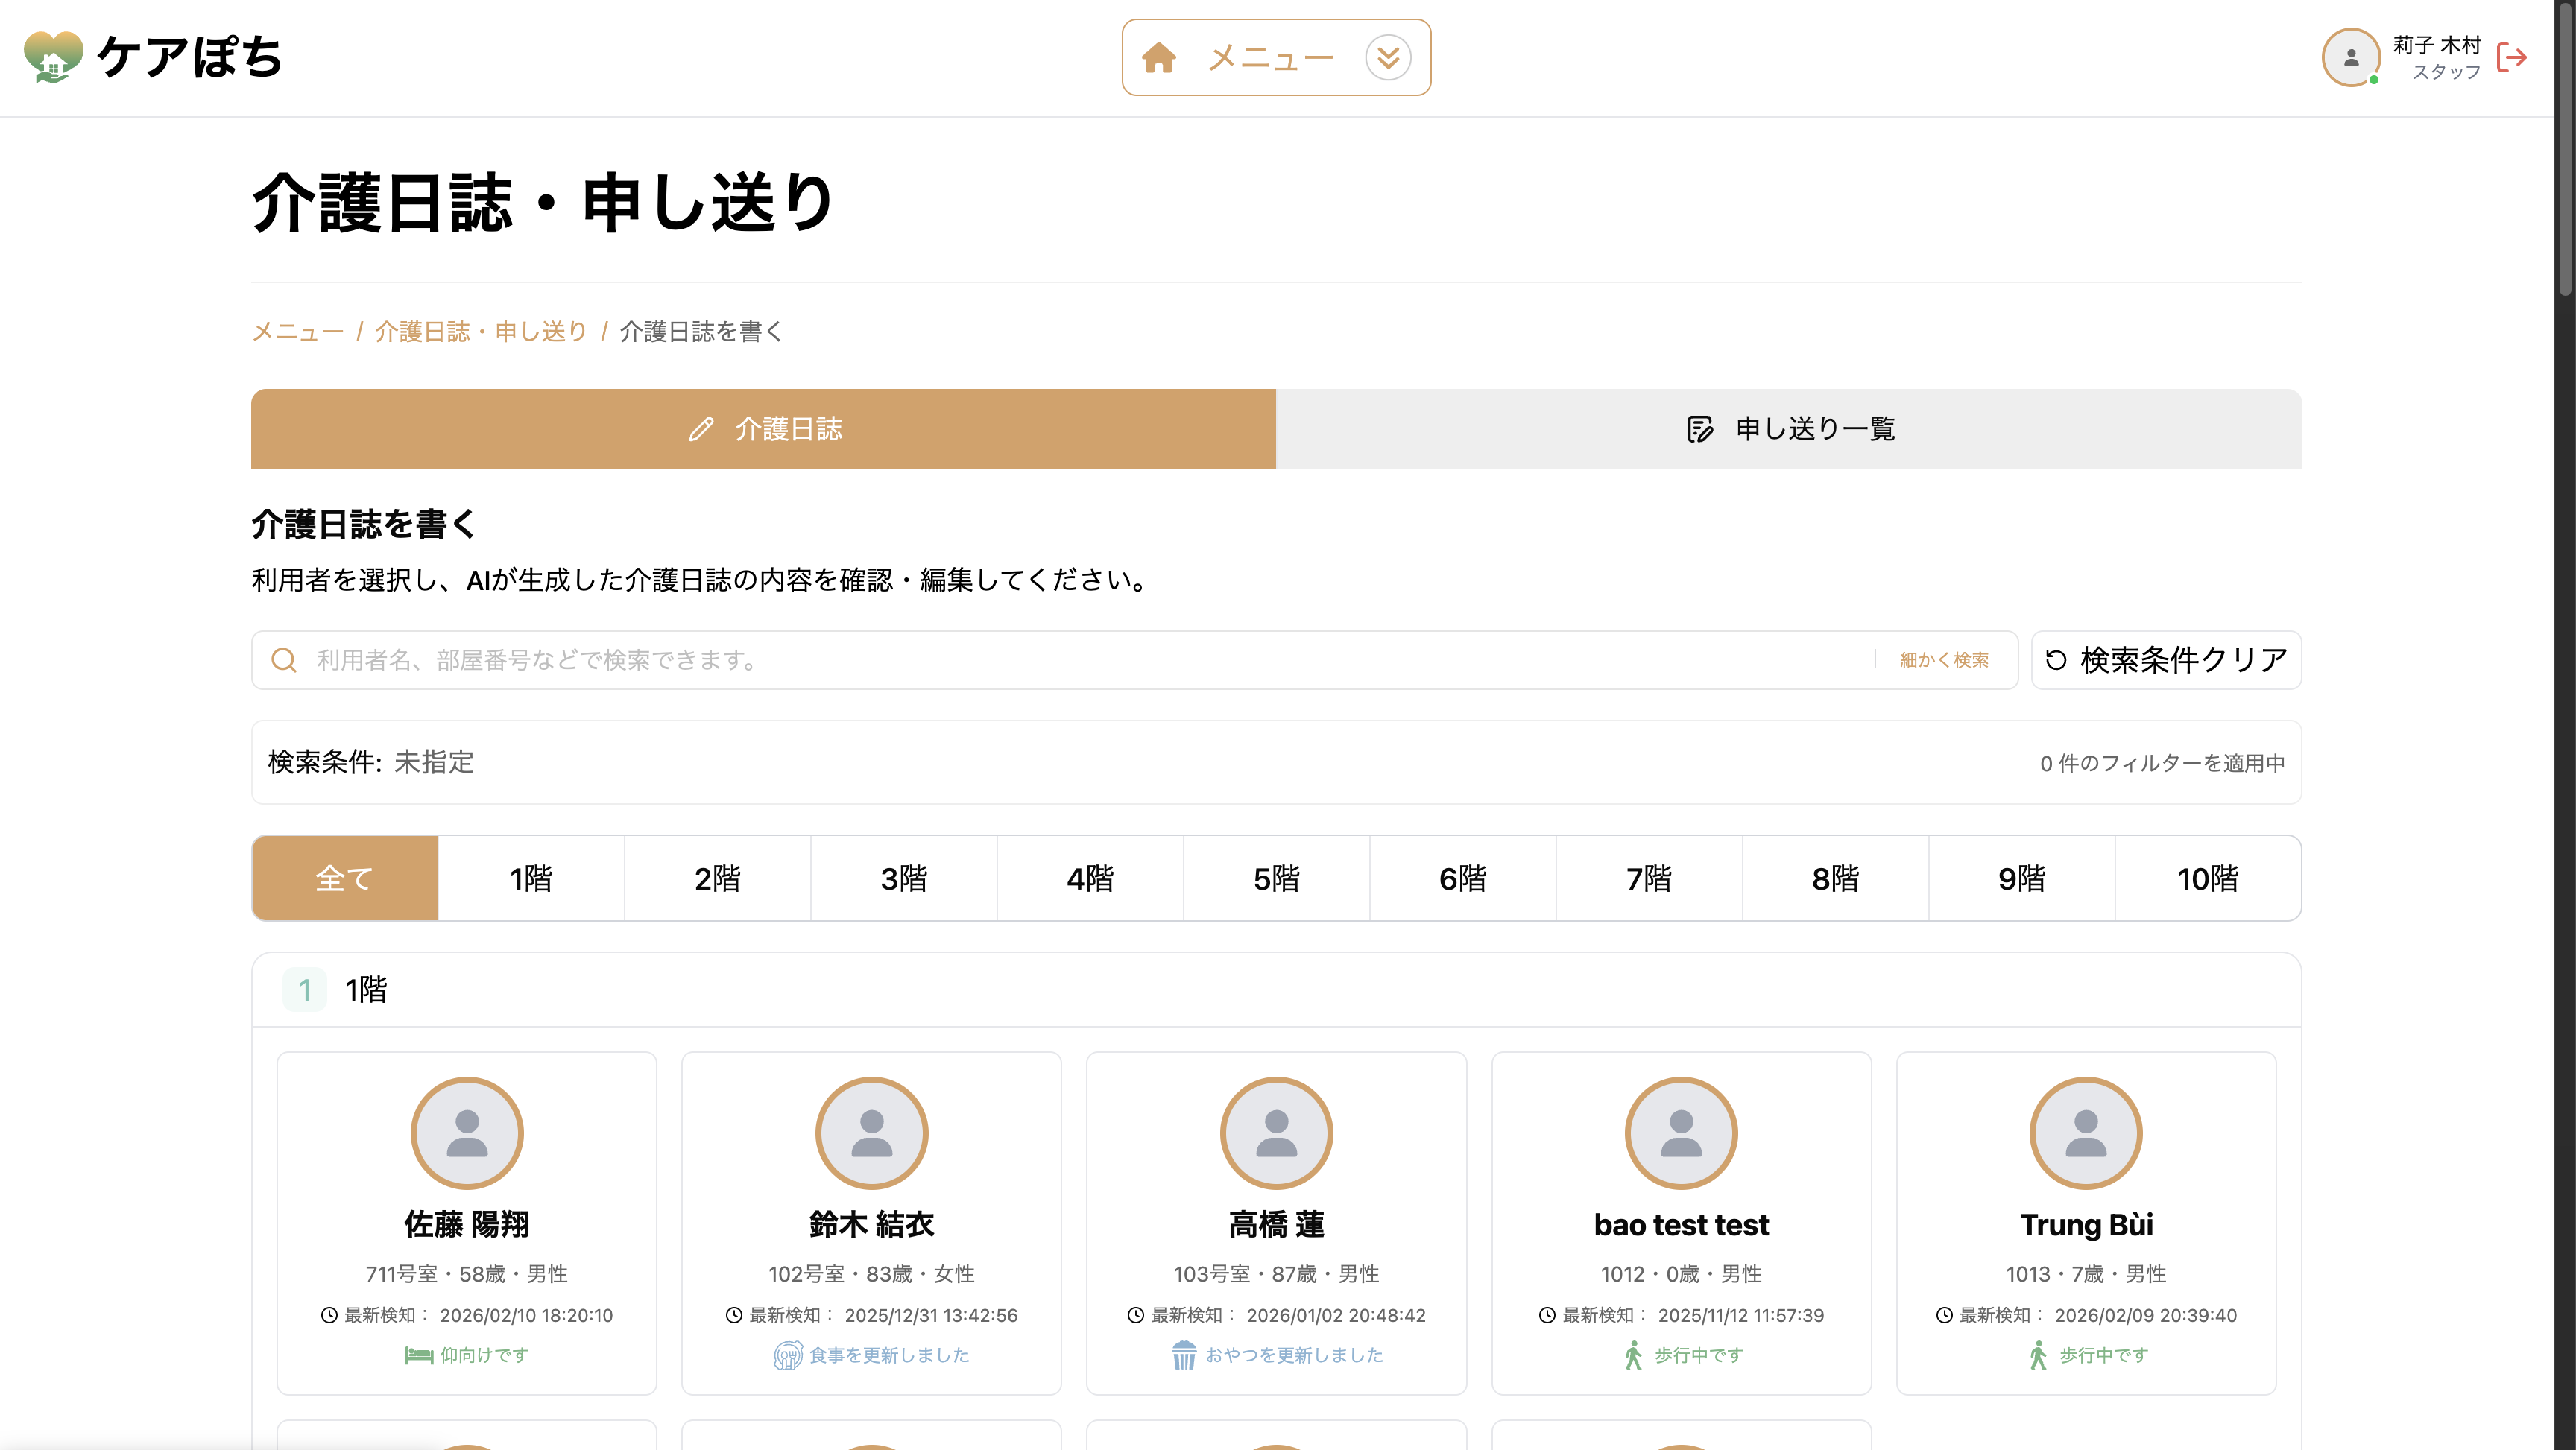Click walking icon on bao test test card
The image size is (2576, 1450).
[x=1633, y=1355]
